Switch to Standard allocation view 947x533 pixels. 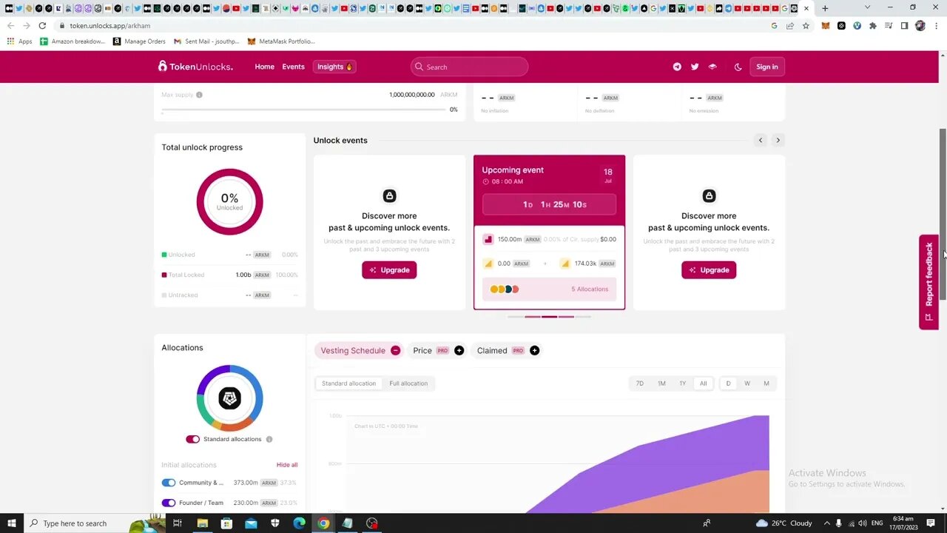[348, 383]
